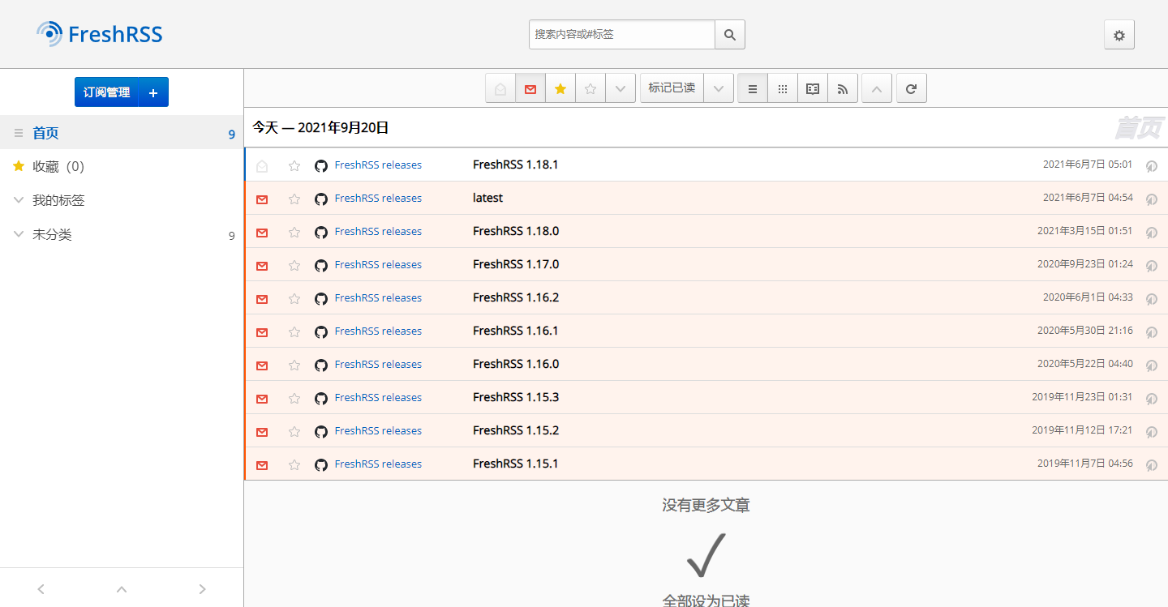The height and width of the screenshot is (607, 1168).
Task: Expand the 我的标签 category
Action: tap(19, 200)
